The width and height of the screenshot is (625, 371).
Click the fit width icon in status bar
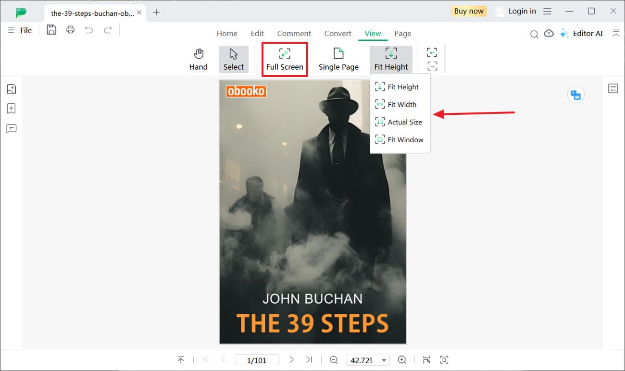[x=426, y=360]
